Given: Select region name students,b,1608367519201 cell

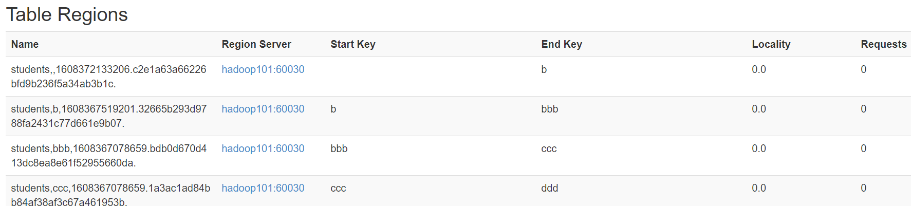Looking at the screenshot, I should click(x=109, y=116).
